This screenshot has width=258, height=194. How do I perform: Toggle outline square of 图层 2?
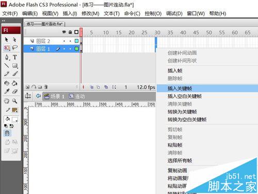pyautogui.click(x=76, y=41)
